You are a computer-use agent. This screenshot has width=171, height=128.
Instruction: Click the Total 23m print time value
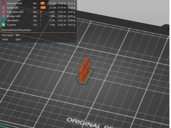point(18,39)
